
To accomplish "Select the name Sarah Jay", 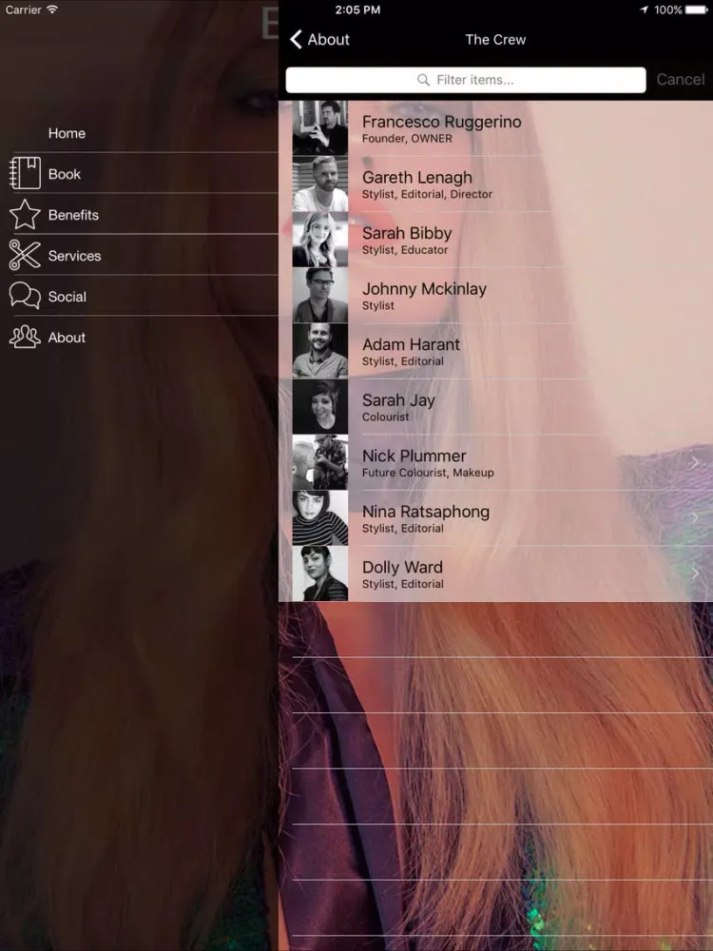I will pos(398,400).
